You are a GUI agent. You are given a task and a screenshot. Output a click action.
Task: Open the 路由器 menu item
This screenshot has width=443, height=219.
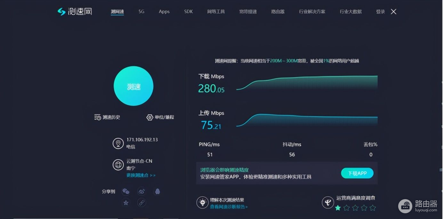[278, 12]
